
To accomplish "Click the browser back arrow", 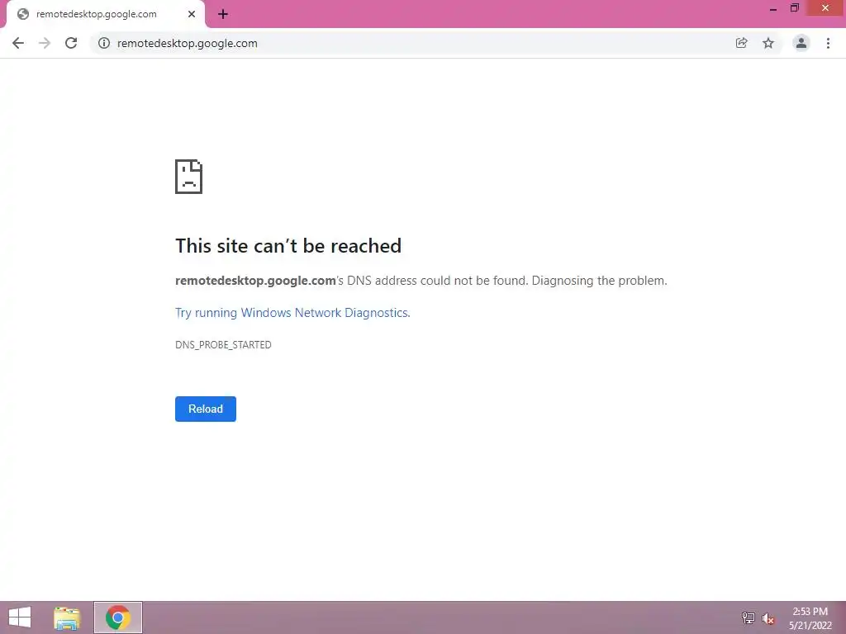I will [18, 43].
